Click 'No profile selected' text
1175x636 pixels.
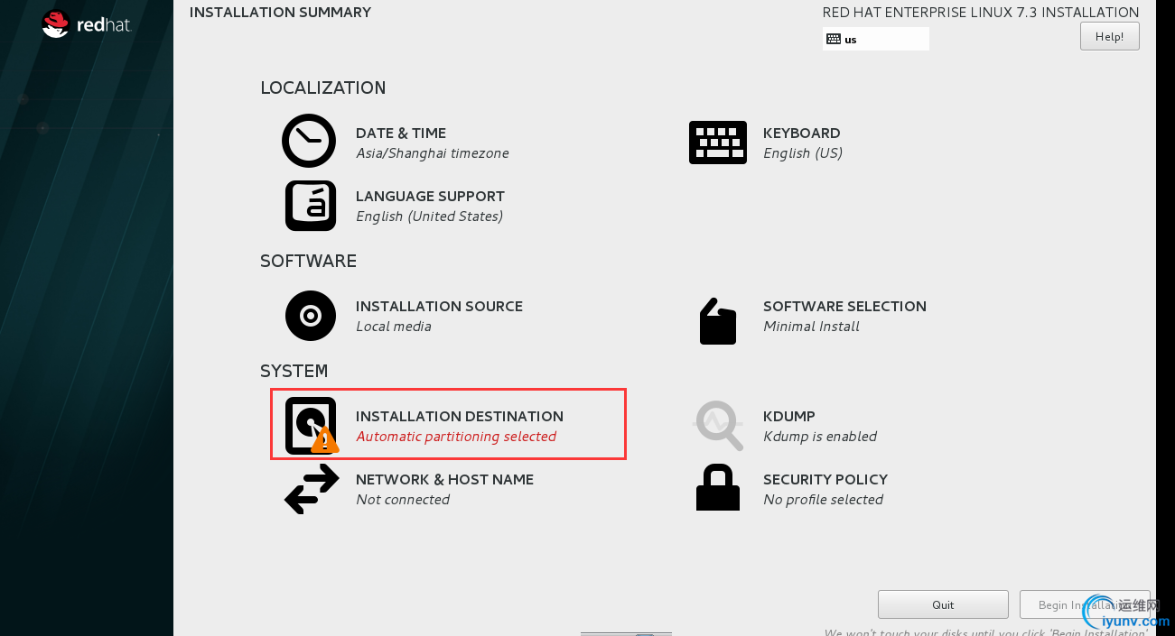[823, 500]
